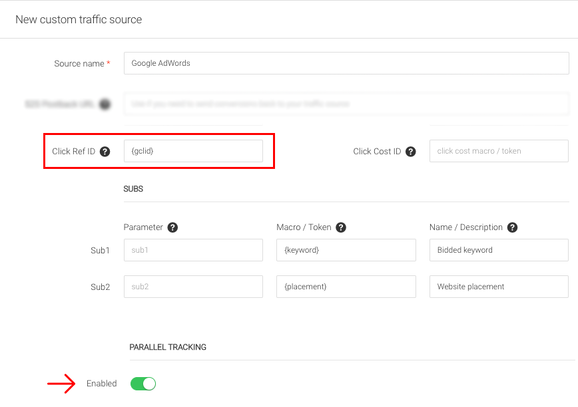Toggle the Parallel Tracking Enabled switch
This screenshot has width=578, height=407.
[143, 384]
